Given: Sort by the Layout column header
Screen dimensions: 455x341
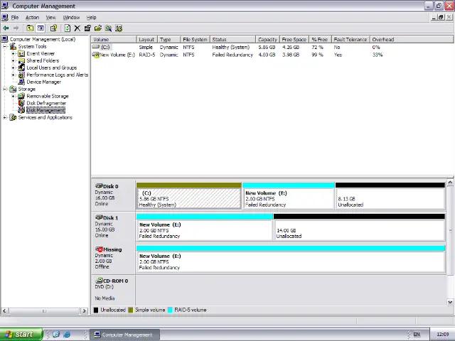Looking at the screenshot, I should tap(147, 40).
